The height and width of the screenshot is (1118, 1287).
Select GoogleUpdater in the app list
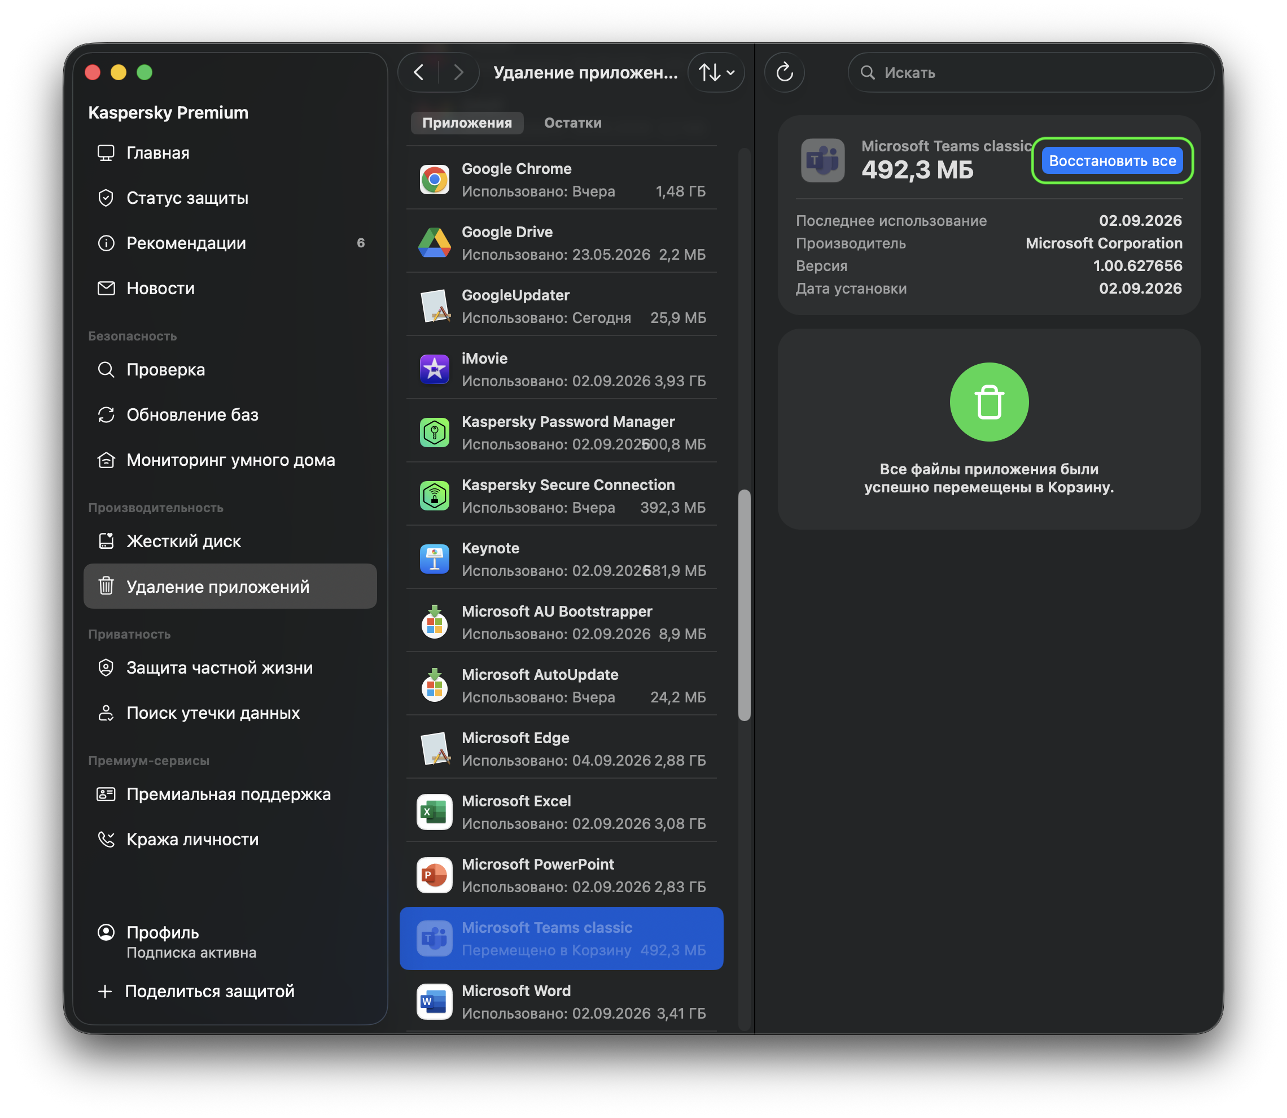click(562, 307)
